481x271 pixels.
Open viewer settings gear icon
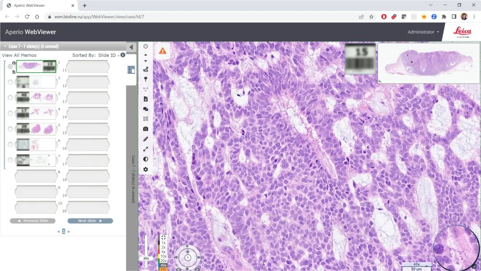[145, 170]
